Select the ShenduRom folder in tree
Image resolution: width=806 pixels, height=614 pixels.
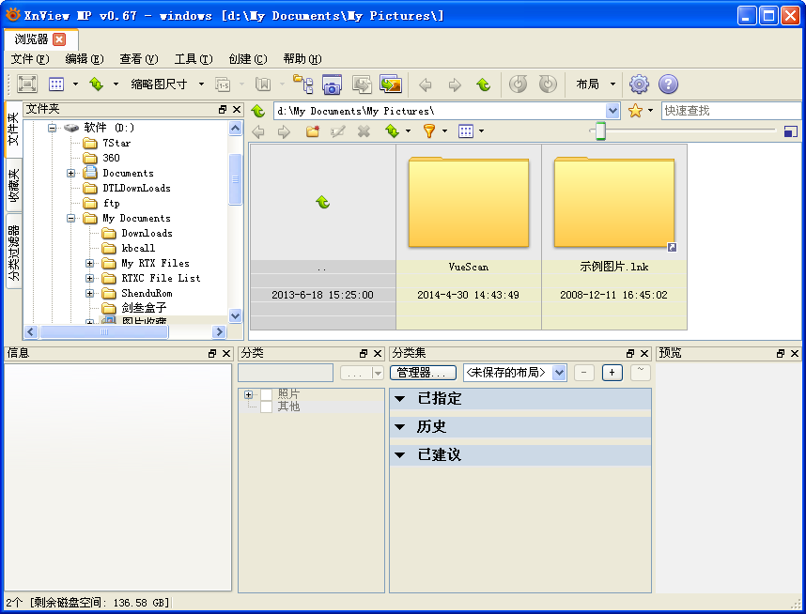(x=147, y=293)
